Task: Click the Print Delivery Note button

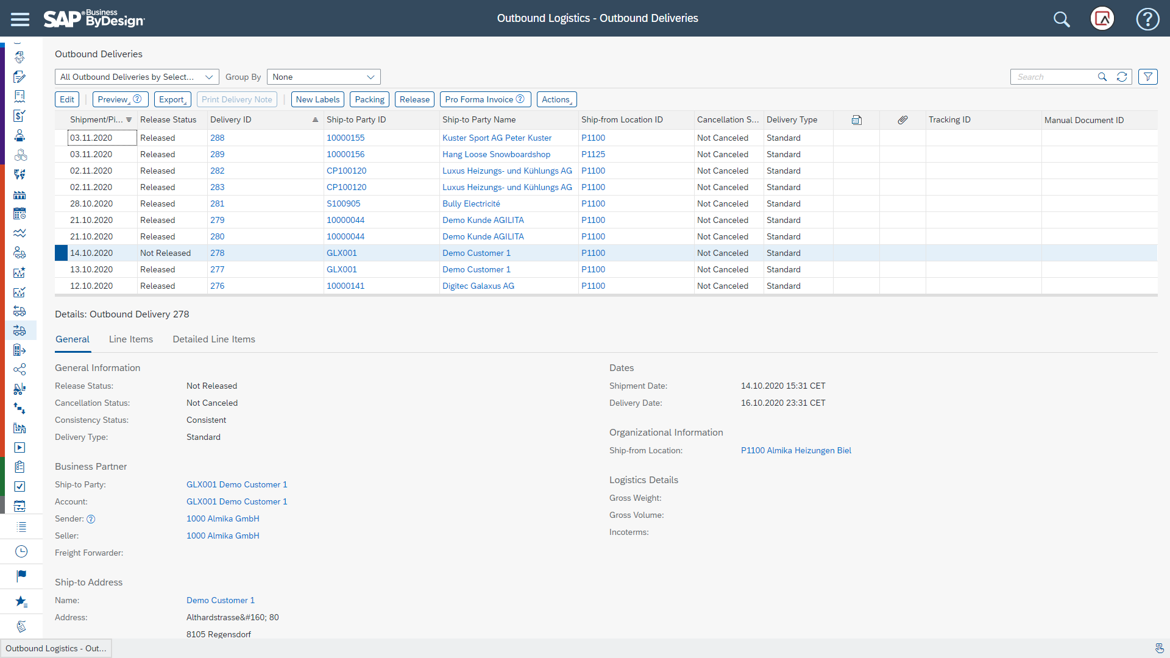Action: [237, 99]
